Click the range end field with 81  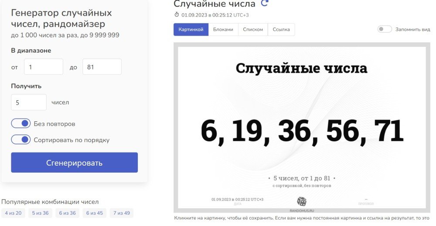tap(102, 67)
